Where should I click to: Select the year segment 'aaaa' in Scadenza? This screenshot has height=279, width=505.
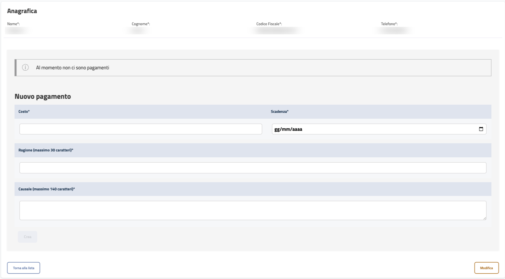(297, 129)
